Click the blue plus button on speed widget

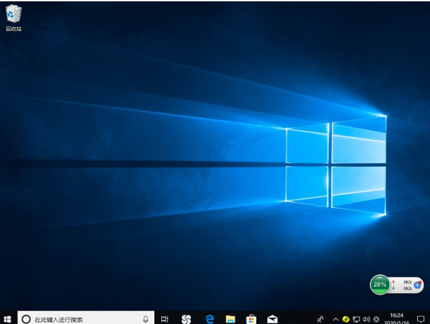pos(417,284)
